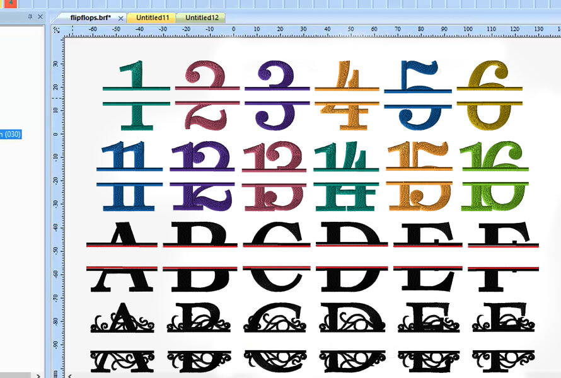Select the pink split number 2 design
Screen dimensions: 561x378
(x=207, y=96)
